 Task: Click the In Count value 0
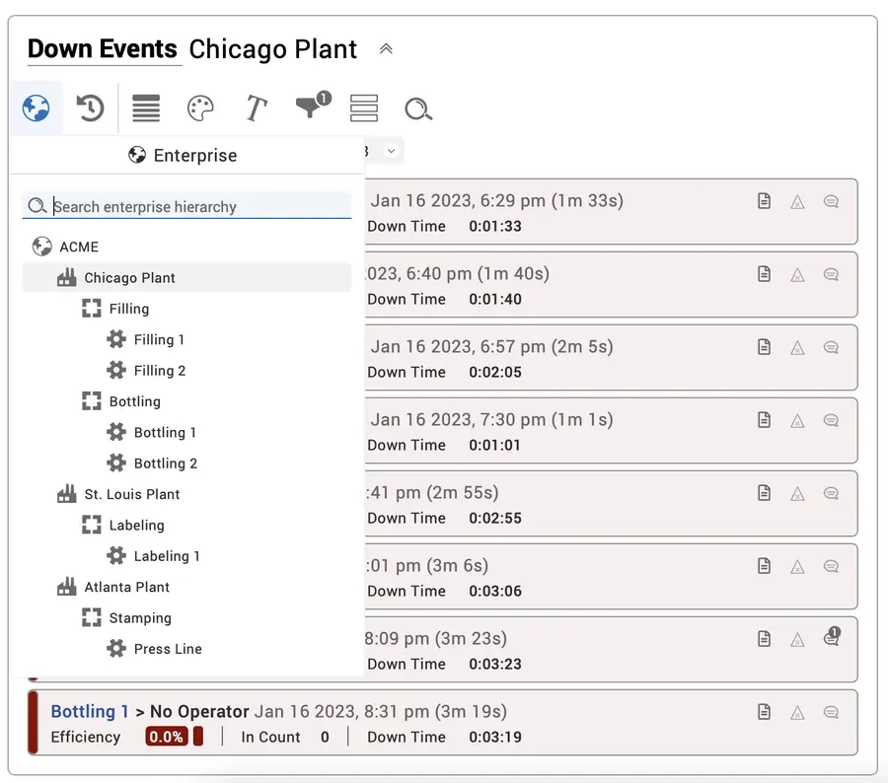[x=325, y=737]
